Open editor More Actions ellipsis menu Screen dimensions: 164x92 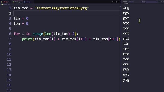(x=119, y=2)
